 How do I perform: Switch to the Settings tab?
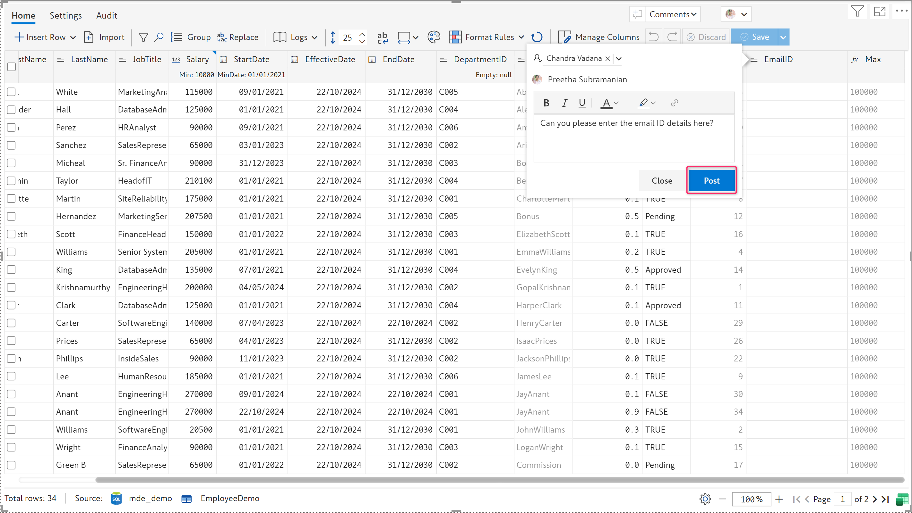coord(65,16)
